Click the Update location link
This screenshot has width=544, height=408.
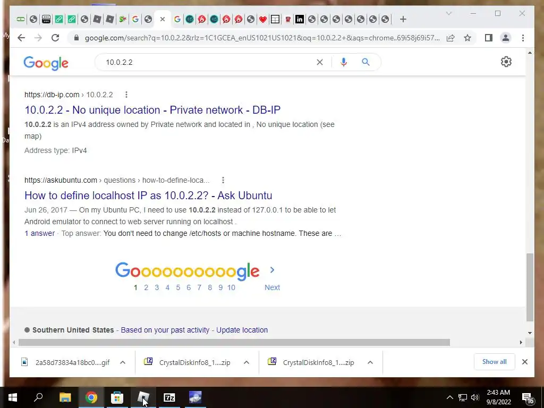tap(242, 330)
